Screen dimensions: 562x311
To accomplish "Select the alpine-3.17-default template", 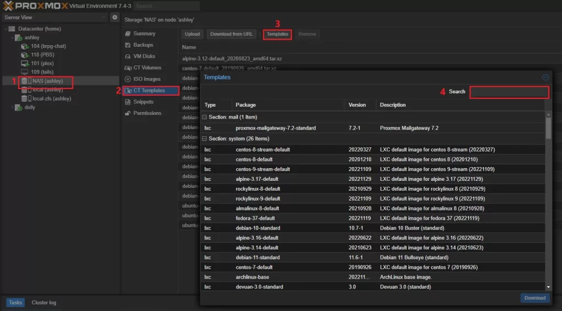I will pos(373,179).
